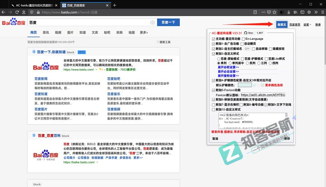Toggle reader view icon in address bar
Image resolution: width=326 pixels, height=187 pixels.
(255, 12)
